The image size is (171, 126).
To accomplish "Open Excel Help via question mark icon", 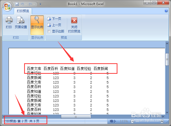I will (x=166, y=11).
